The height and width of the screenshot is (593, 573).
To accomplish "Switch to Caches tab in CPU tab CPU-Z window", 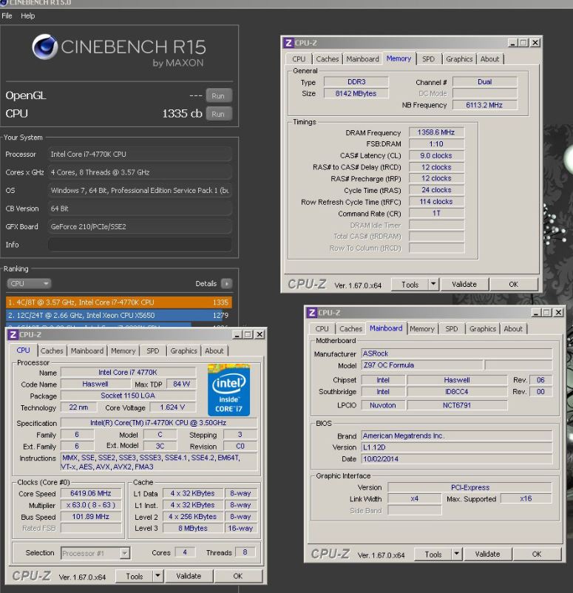I will [52, 350].
